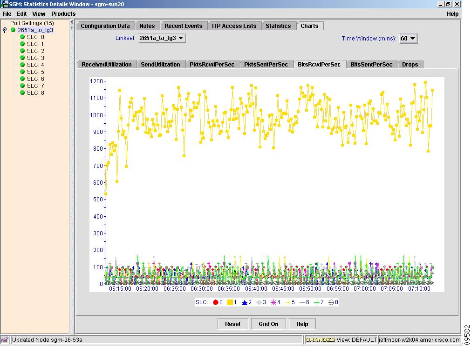Open the Drops chart tab
The width and height of the screenshot is (471, 346).
pos(410,65)
